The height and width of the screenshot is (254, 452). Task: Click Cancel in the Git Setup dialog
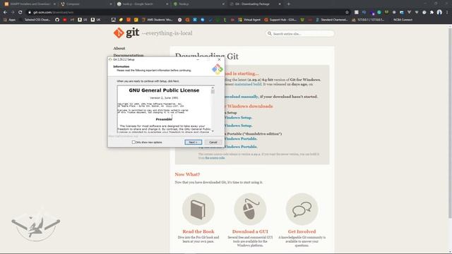213,143
